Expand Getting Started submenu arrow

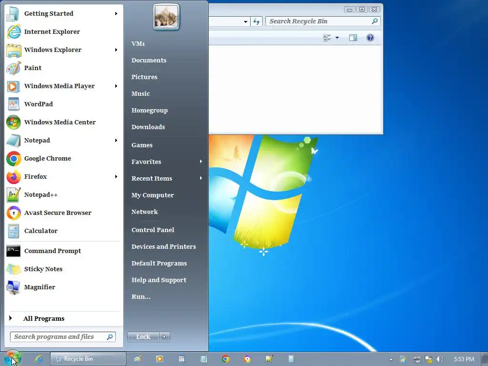116,13
